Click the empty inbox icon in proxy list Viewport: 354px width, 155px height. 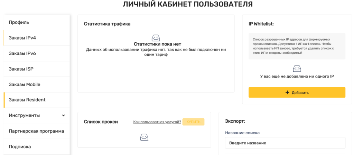144,137
